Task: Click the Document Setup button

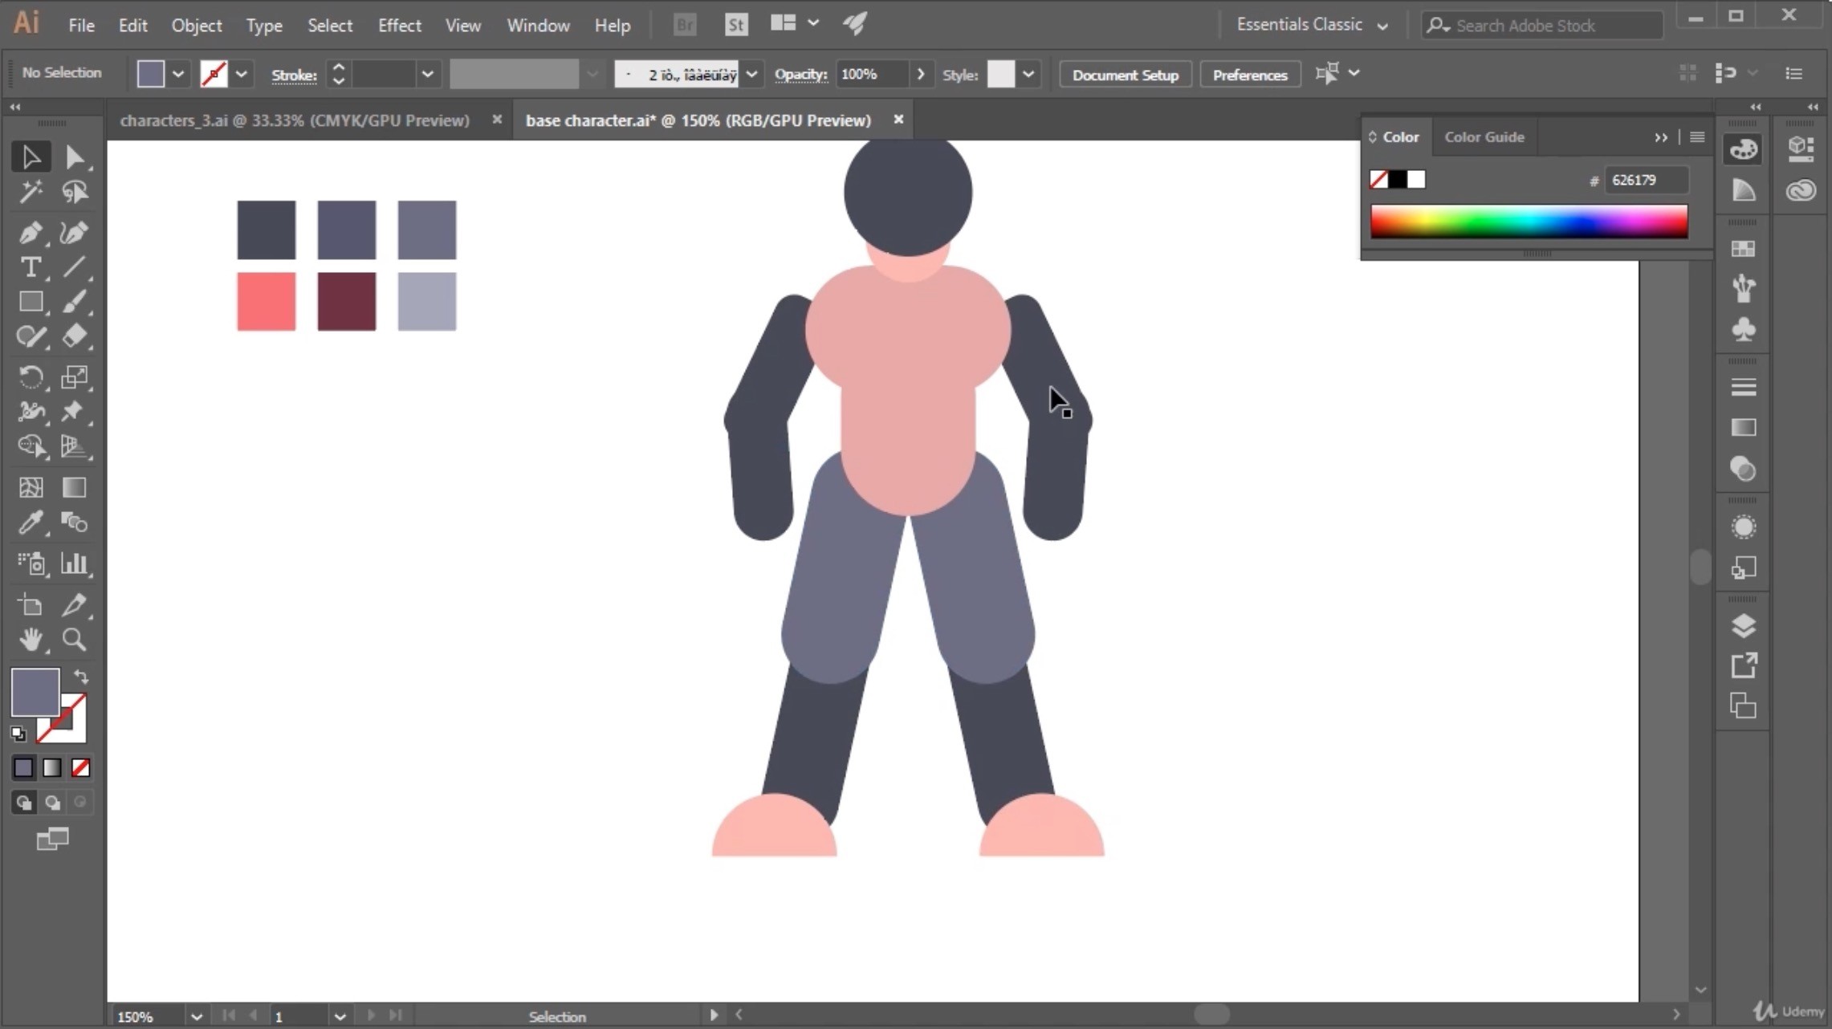Action: (x=1124, y=74)
